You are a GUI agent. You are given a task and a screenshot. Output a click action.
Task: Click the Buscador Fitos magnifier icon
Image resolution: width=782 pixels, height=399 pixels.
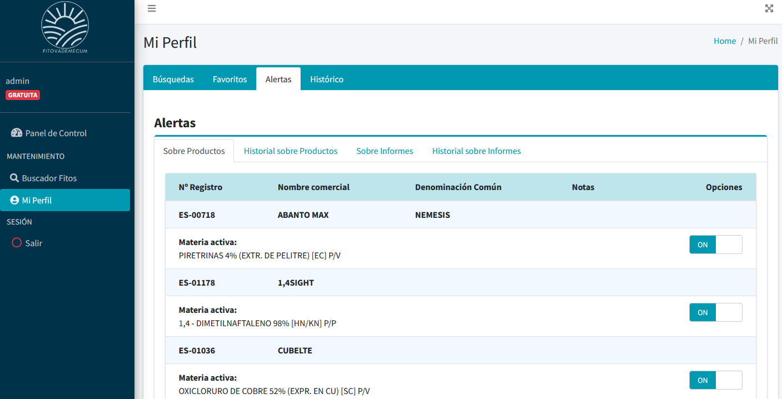(x=14, y=178)
